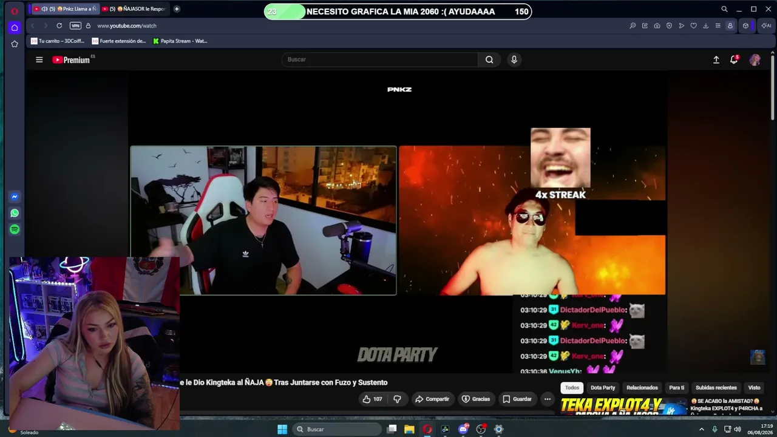
Task: Go back to the previous page
Action: coord(33,25)
